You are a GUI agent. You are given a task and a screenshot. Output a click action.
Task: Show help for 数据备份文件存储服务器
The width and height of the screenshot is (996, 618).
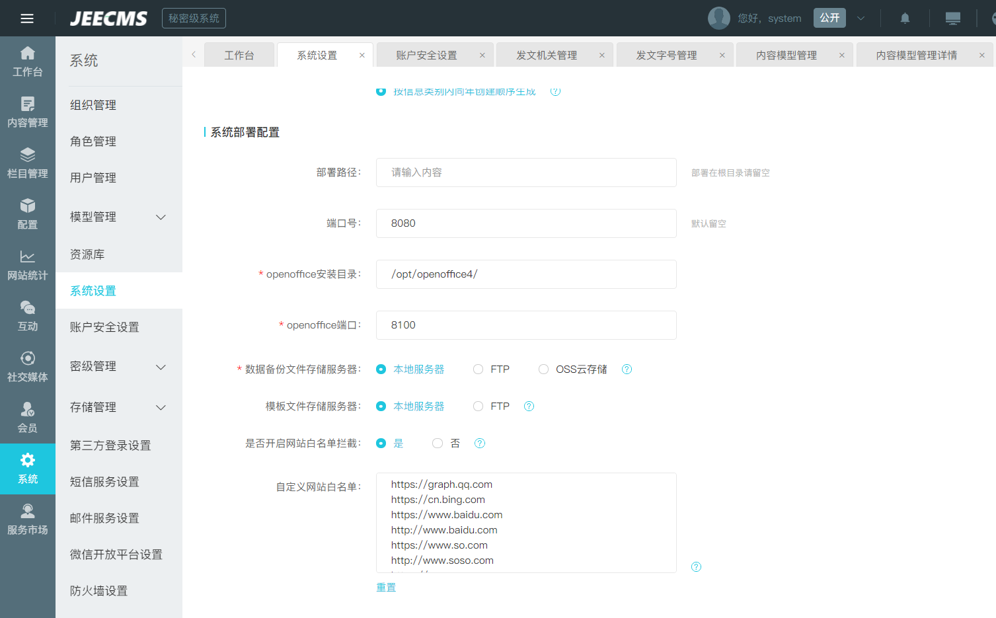[627, 369]
